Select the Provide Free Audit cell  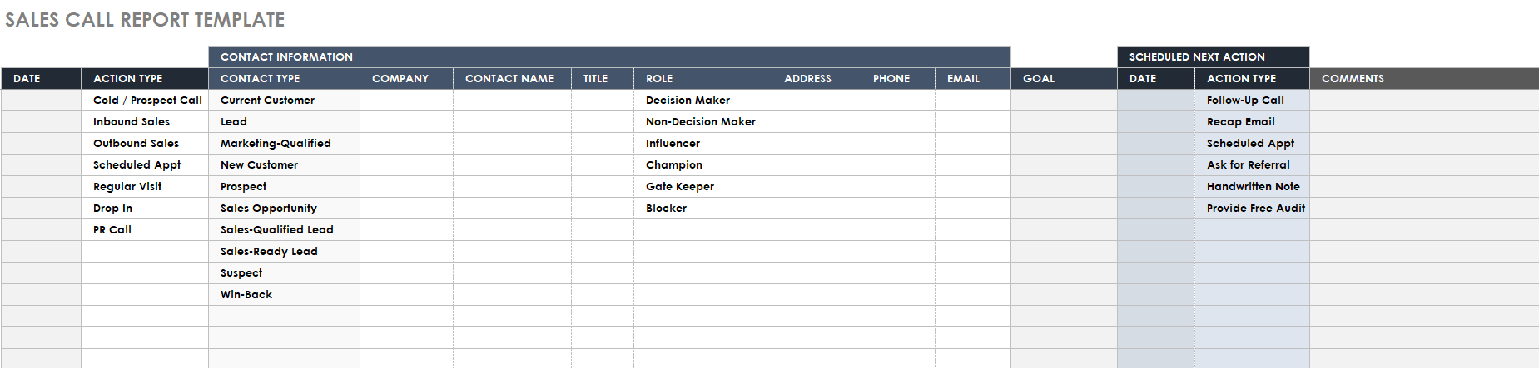(1253, 208)
